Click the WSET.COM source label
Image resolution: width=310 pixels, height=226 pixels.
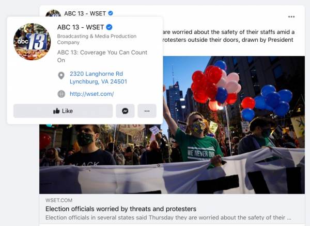[59, 200]
